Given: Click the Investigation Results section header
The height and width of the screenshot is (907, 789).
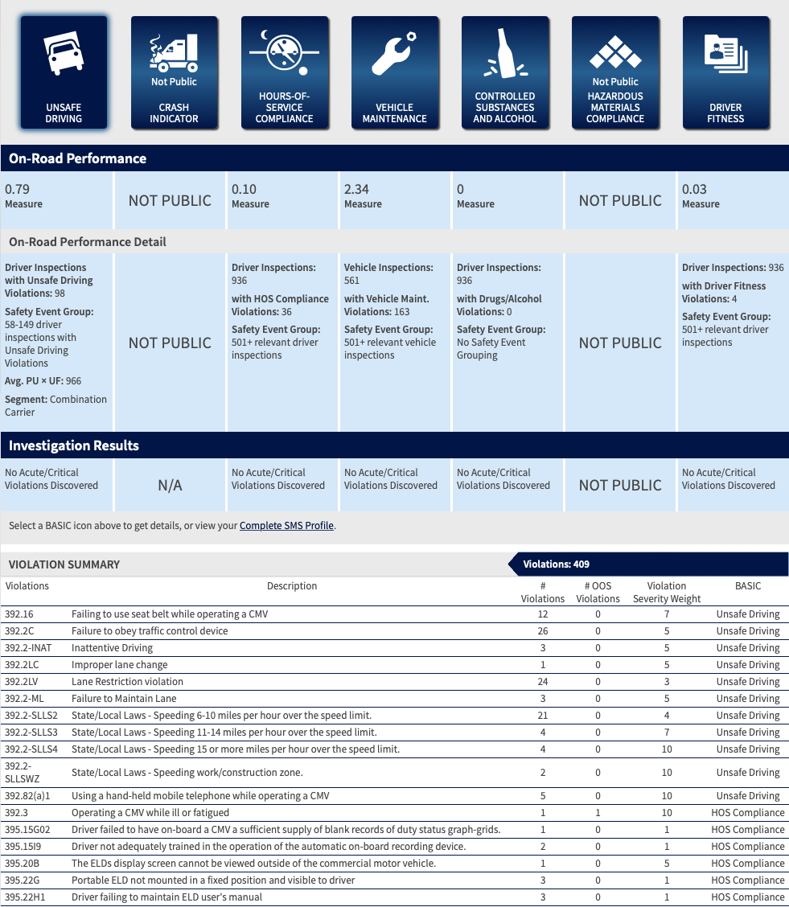Looking at the screenshot, I should [74, 445].
